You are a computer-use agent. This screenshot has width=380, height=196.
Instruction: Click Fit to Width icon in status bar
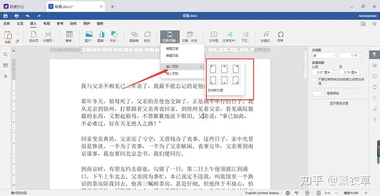point(327,193)
